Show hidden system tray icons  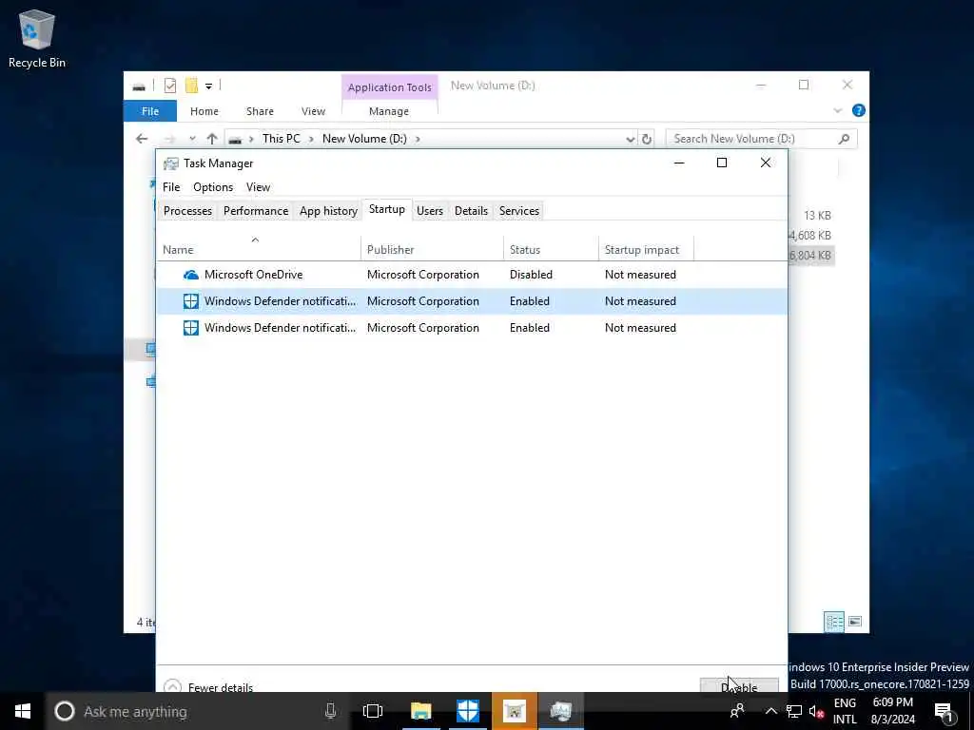[x=770, y=711]
